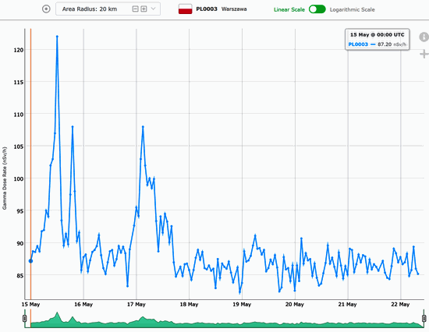429x332 pixels.
Task: Click PL0003 legend entry in tooltip
Action: [358, 44]
